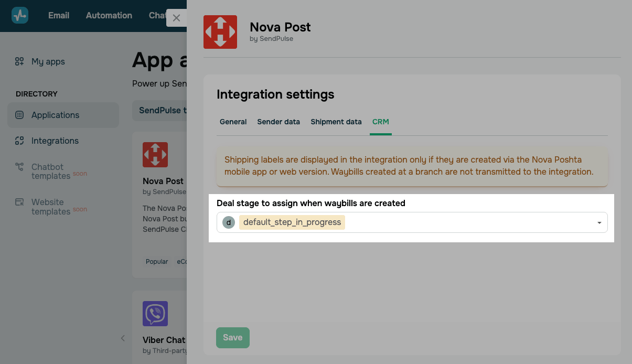Click the Nova Post card title in background
Image resolution: width=632 pixels, height=364 pixels.
point(163,181)
